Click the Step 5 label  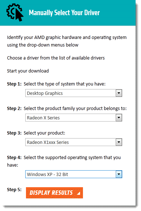[14, 190]
